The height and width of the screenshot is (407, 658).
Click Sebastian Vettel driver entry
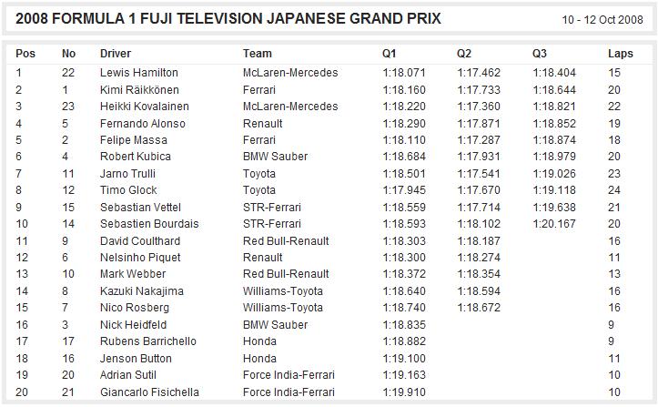(x=140, y=207)
